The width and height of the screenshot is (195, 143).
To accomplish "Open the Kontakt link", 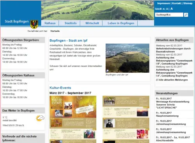I will (177, 3).
